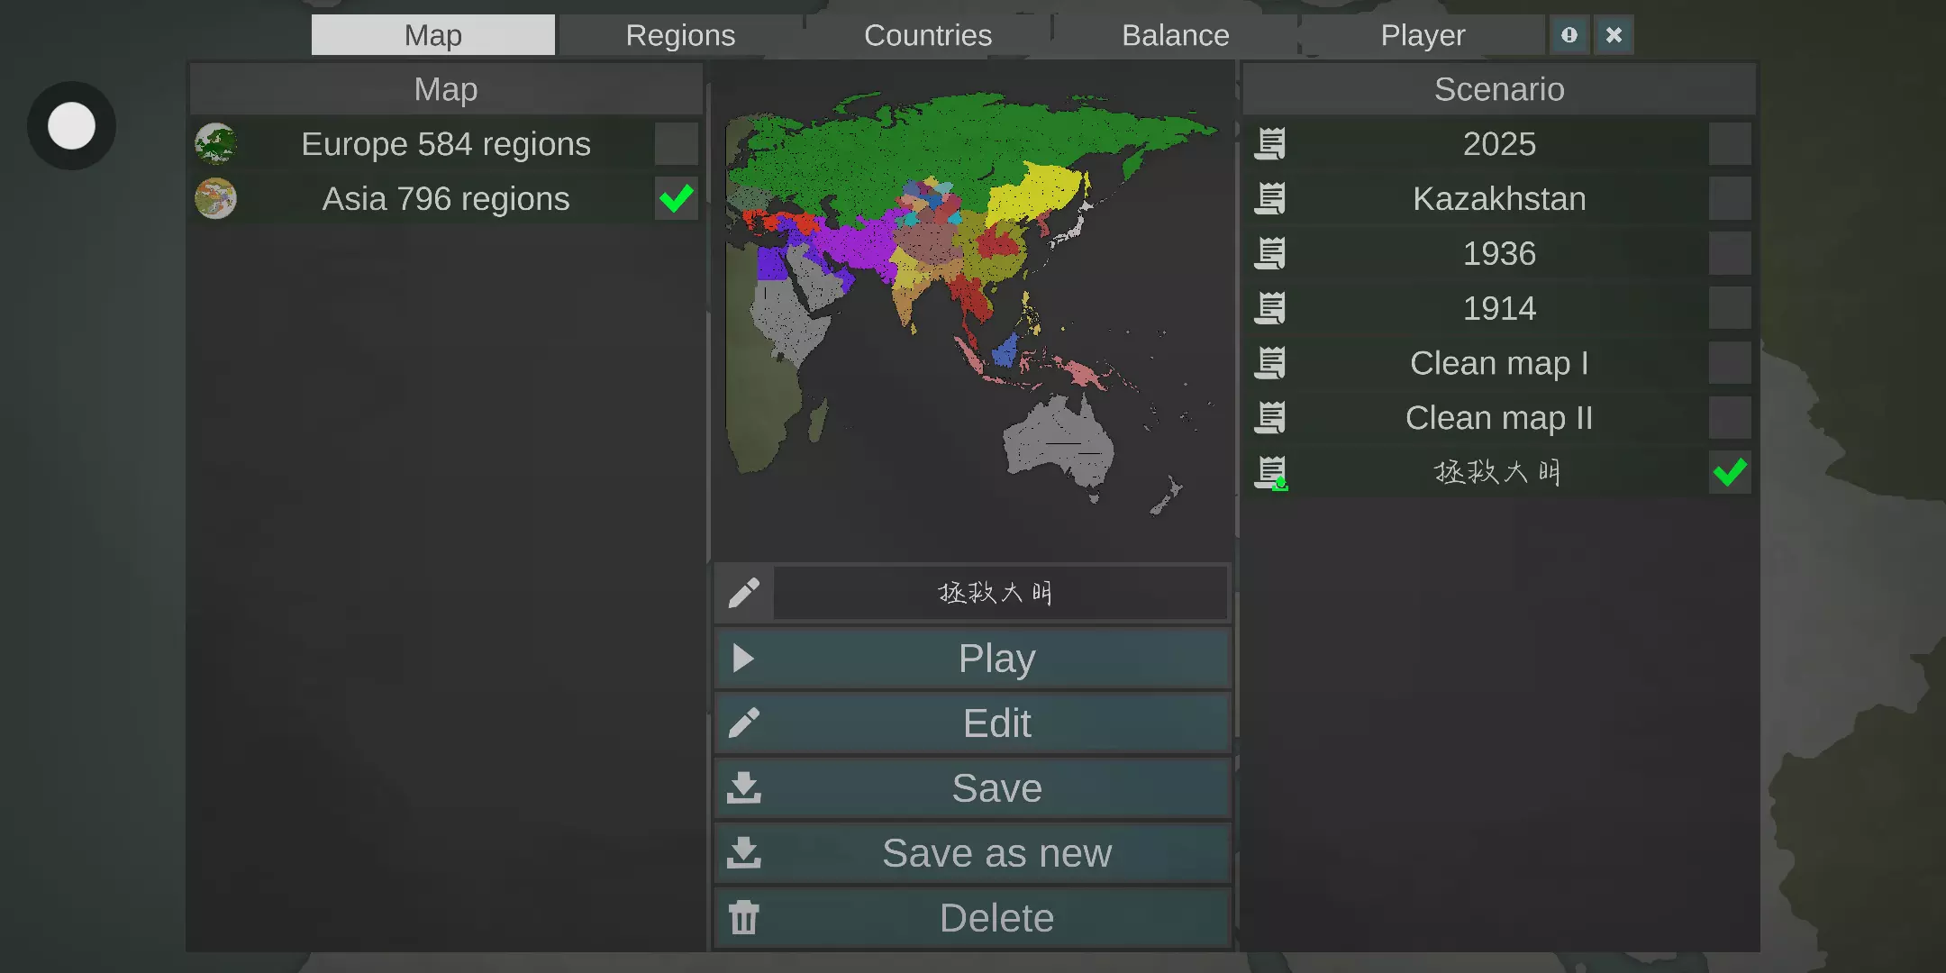The width and height of the screenshot is (1946, 973).
Task: Check the Europe 584 regions checkbox
Action: 676,144
